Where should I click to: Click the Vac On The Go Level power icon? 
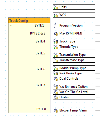click(56, 92)
